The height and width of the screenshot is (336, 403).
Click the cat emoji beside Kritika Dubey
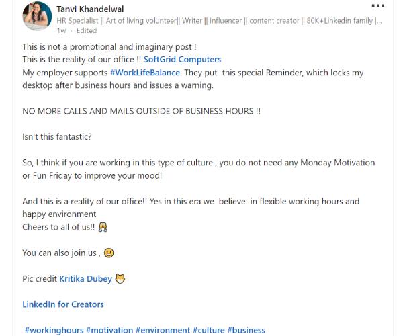(x=120, y=278)
